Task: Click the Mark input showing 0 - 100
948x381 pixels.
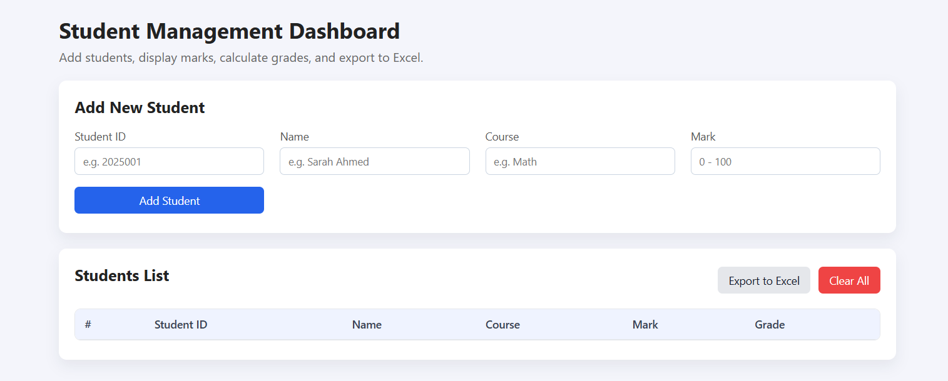Action: pyautogui.click(x=785, y=161)
